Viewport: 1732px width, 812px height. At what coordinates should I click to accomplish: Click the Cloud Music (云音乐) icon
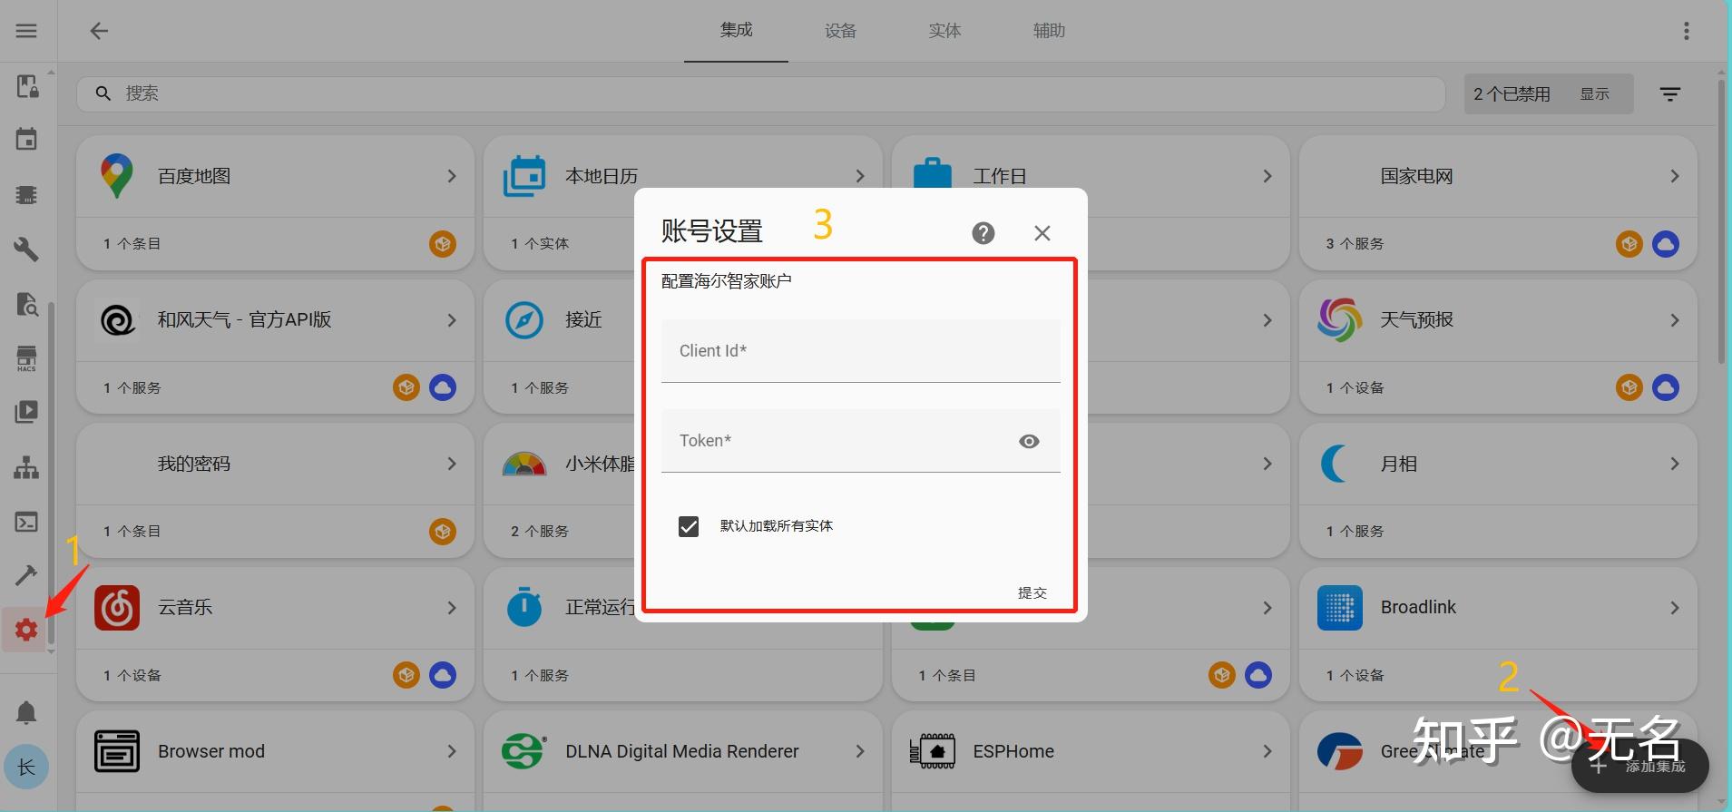(x=117, y=608)
